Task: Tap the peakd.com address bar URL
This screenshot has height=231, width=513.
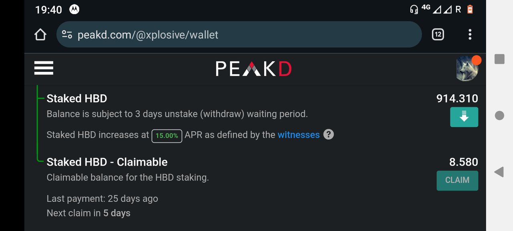Action: 148,35
